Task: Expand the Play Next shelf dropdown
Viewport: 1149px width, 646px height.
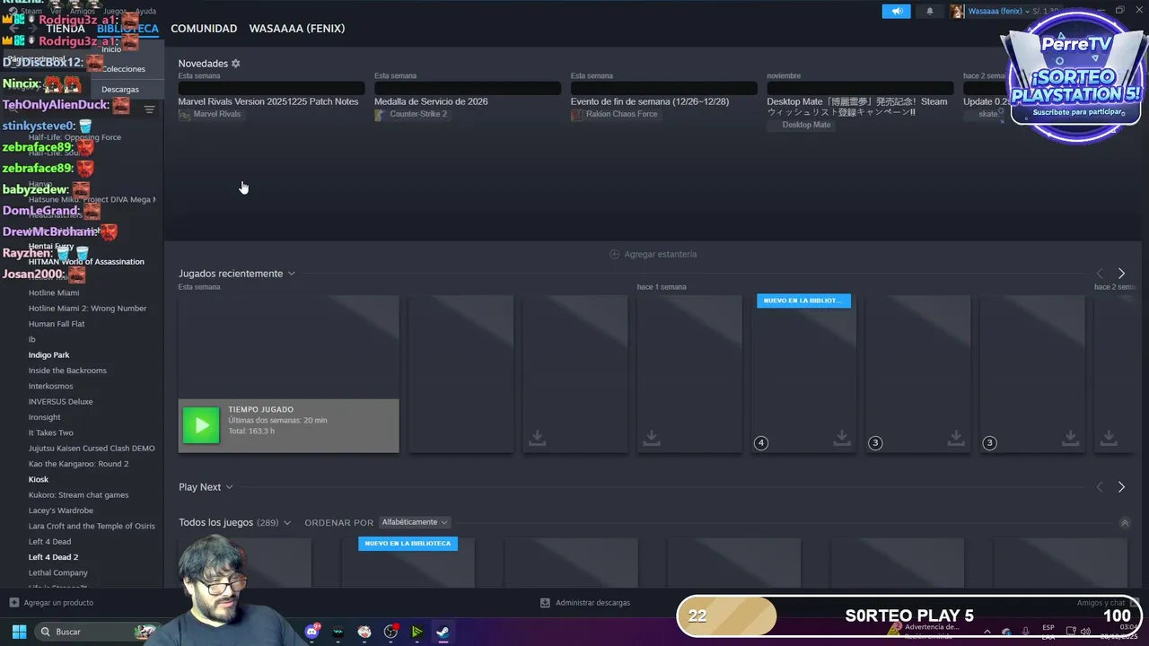Action: tap(229, 487)
